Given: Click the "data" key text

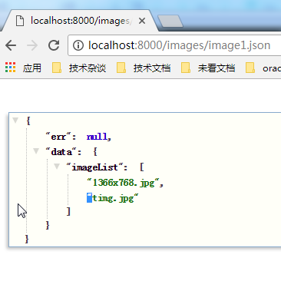Looking at the screenshot, I should (x=61, y=152).
